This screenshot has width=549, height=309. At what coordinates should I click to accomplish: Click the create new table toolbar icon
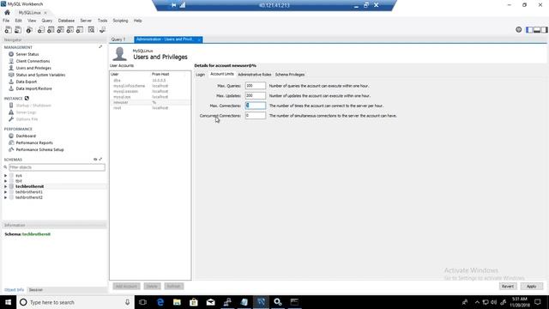point(51,30)
